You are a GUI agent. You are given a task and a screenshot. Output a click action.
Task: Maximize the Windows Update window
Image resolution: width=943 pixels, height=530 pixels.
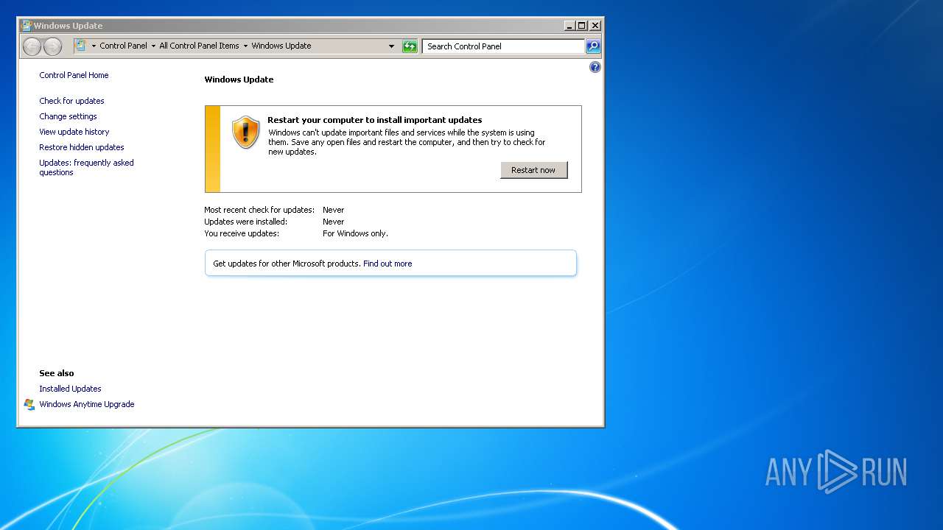click(582, 25)
